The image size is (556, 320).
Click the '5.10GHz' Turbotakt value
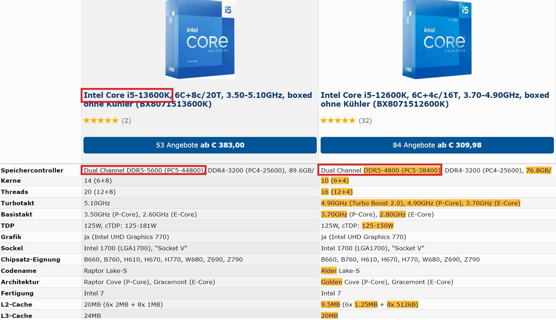point(97,203)
